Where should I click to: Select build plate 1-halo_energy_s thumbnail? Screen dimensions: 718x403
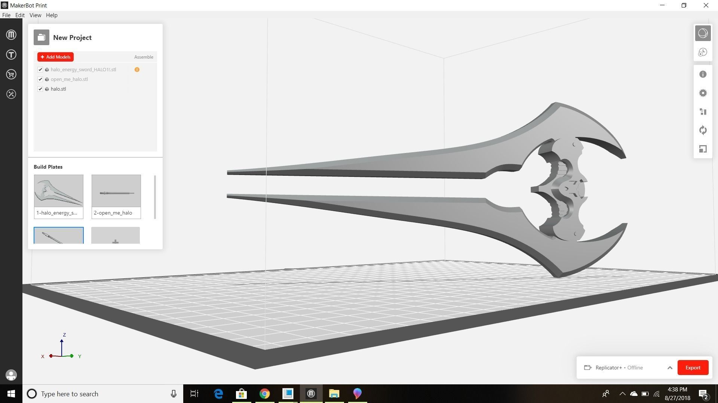[59, 196]
